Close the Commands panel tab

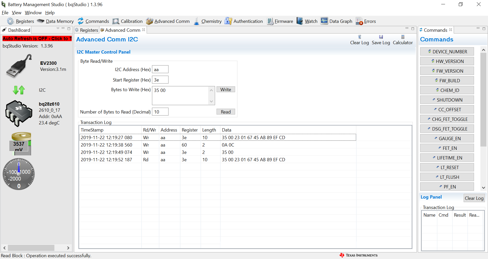(x=451, y=30)
